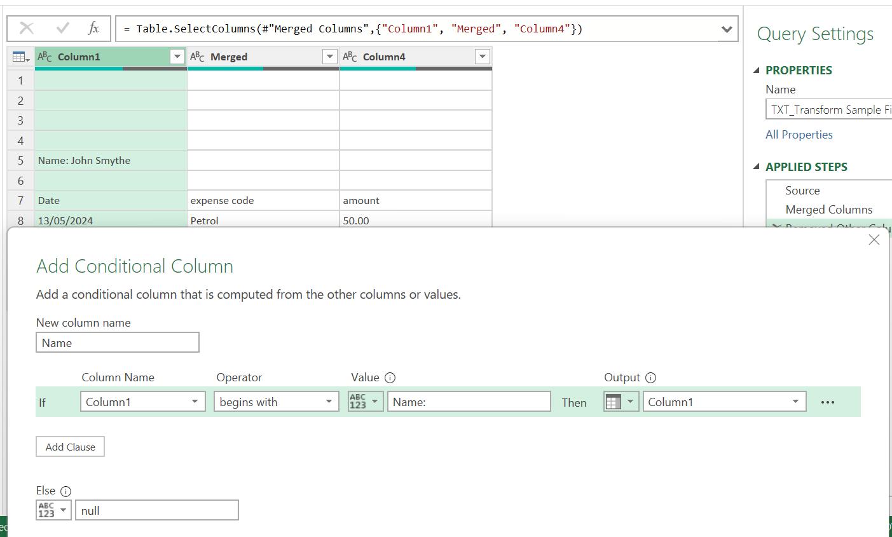Click the '13/05/2024' cell
892x537 pixels.
(111, 220)
